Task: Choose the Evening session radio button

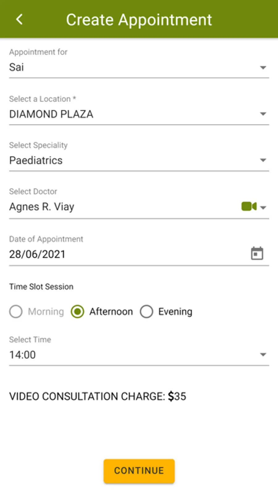Action: click(146, 311)
